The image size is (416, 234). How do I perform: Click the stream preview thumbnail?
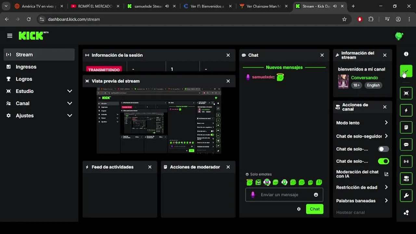(x=159, y=120)
